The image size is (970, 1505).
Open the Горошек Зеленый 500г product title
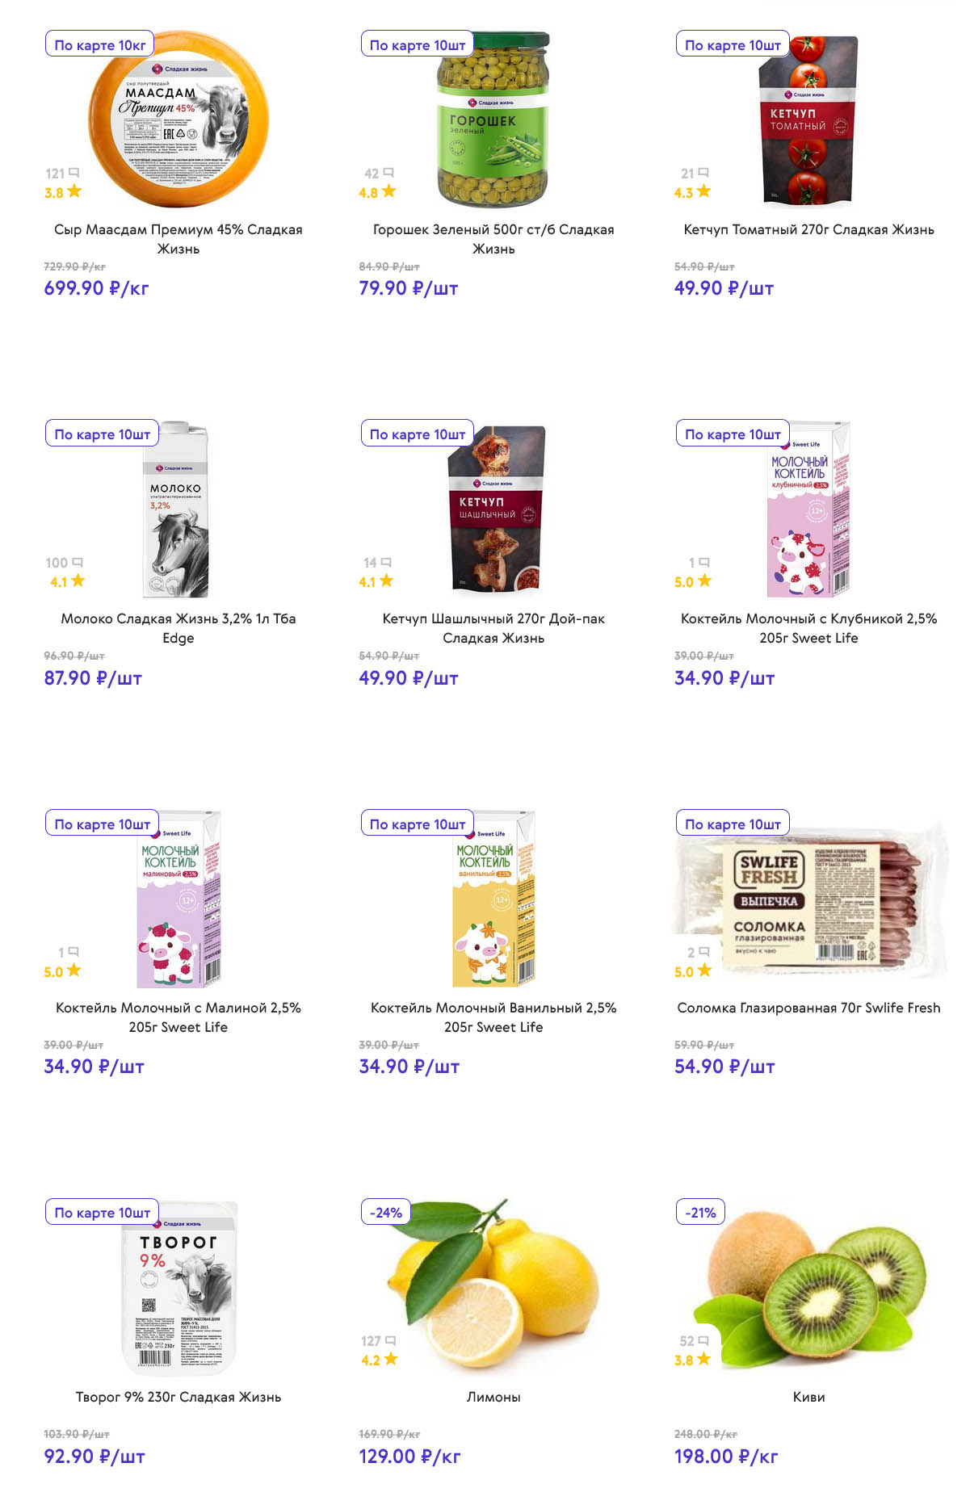pos(493,239)
